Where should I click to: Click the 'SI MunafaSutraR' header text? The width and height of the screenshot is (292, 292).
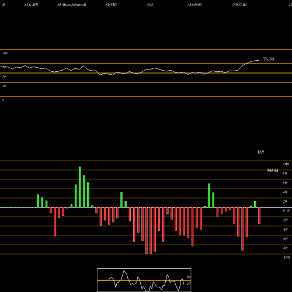[x=72, y=5]
